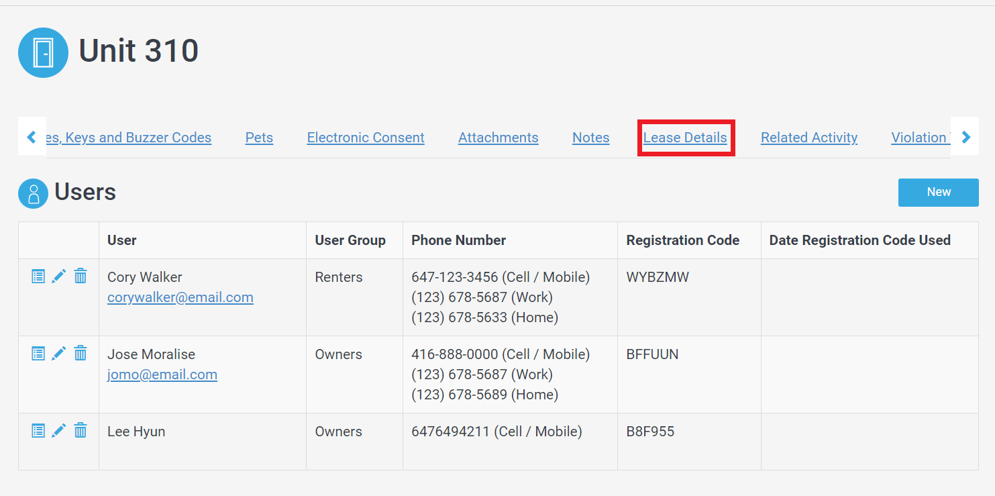995x496 pixels.
Task: Open details icon for Lee Hyun
Action: pos(38,430)
